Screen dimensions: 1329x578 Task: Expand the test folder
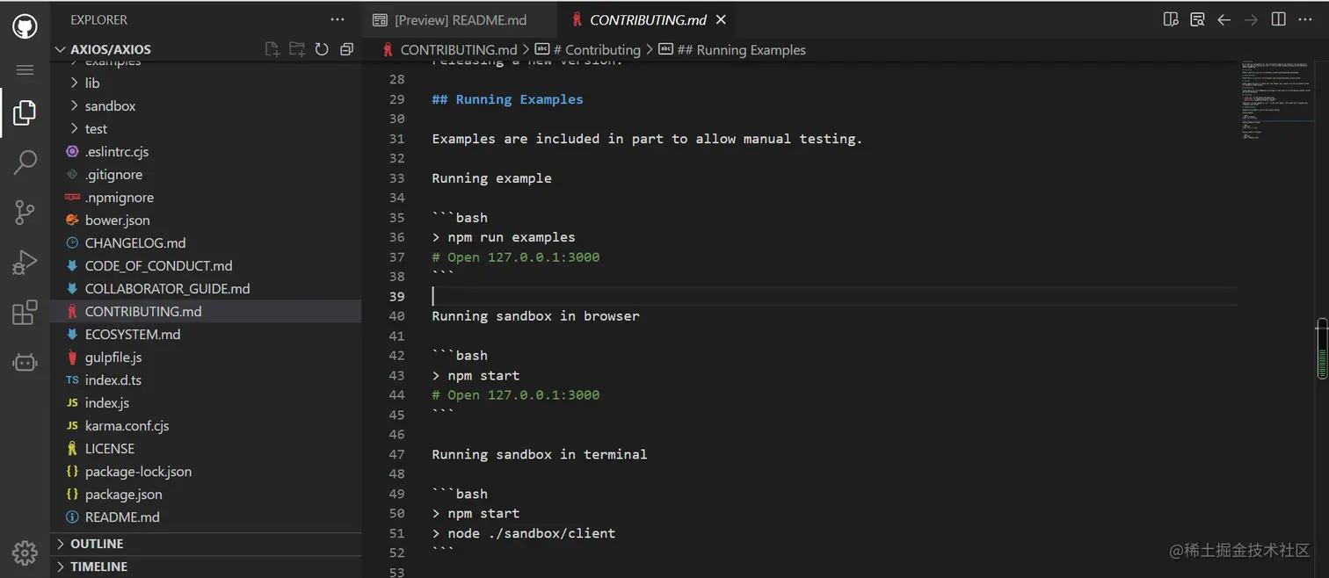[x=206, y=128]
